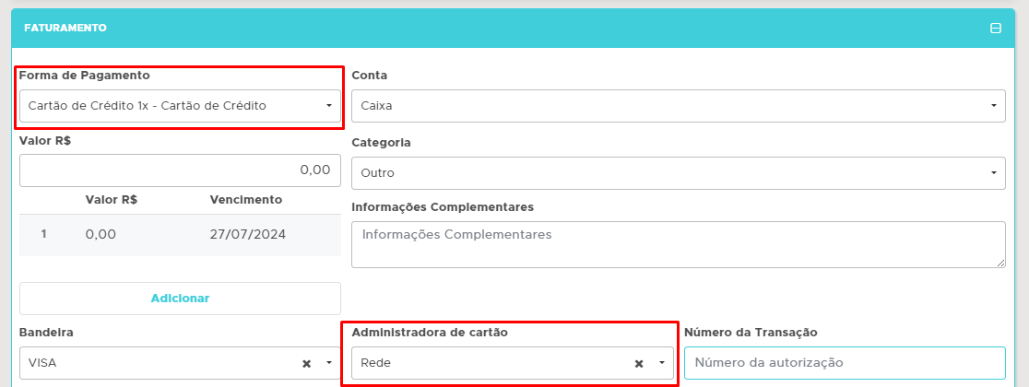This screenshot has height=387, width=1029.
Task: Open the Bandeira field showing VISA
Action: point(157,363)
